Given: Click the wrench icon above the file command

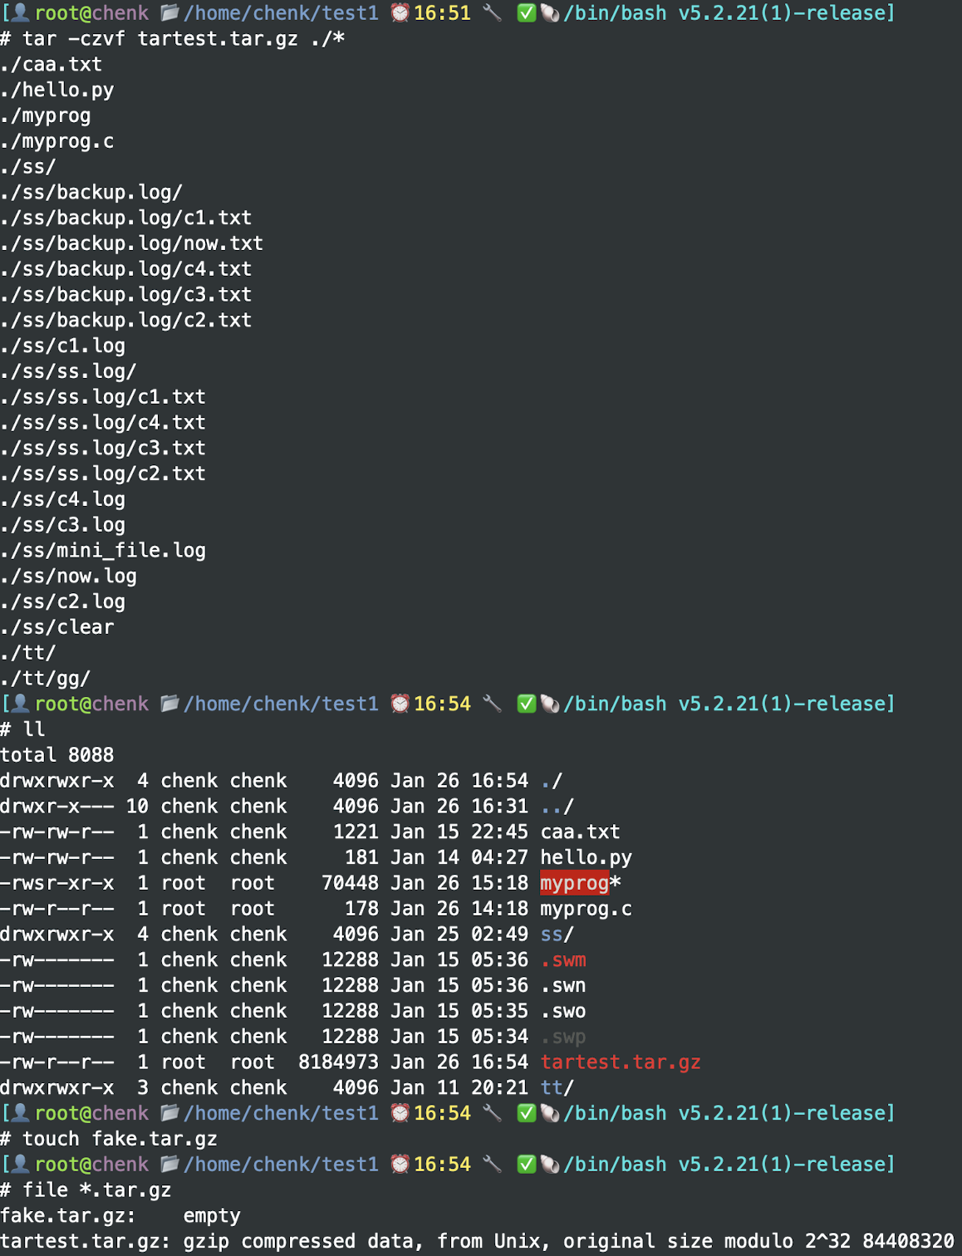Looking at the screenshot, I should tap(493, 1165).
